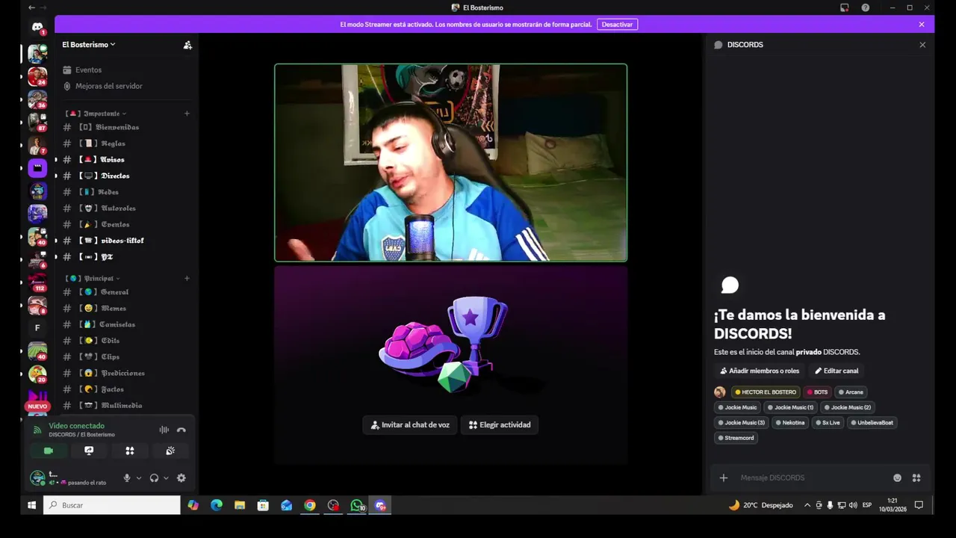Click Elegir actividad button
The image size is (956, 538).
coord(500,425)
